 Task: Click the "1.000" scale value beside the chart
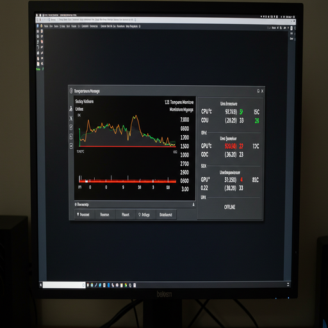click(184, 155)
